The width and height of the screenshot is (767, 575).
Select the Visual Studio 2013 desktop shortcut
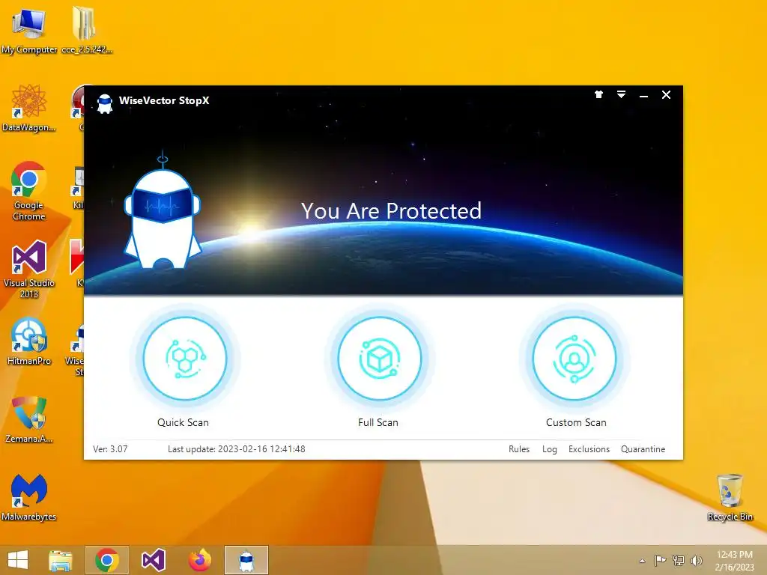coord(29,270)
